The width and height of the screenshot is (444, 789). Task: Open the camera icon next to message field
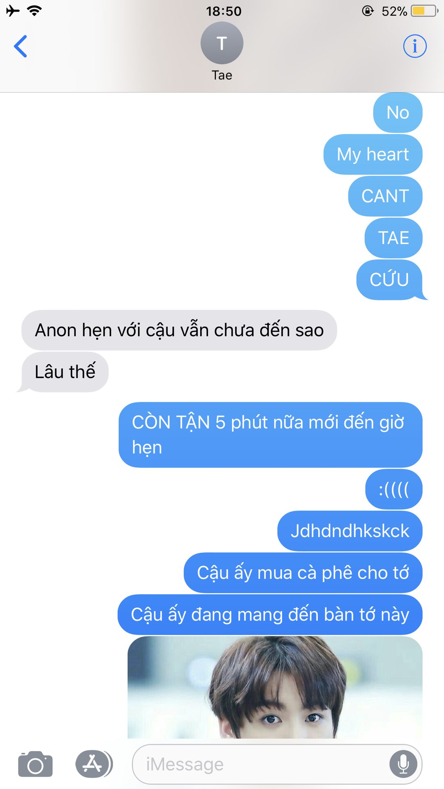point(35,764)
